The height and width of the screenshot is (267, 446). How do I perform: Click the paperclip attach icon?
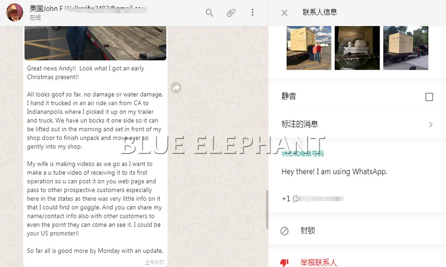point(231,12)
